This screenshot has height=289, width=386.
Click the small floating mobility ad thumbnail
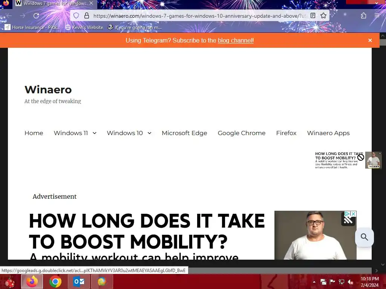374,160
